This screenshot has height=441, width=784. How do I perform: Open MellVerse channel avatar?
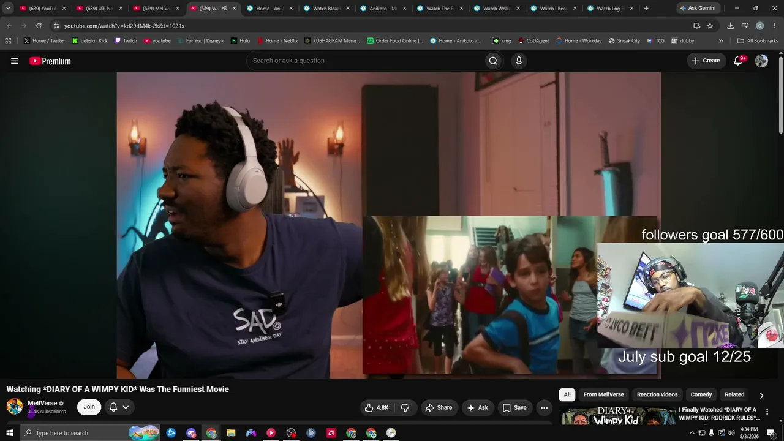[x=15, y=407]
